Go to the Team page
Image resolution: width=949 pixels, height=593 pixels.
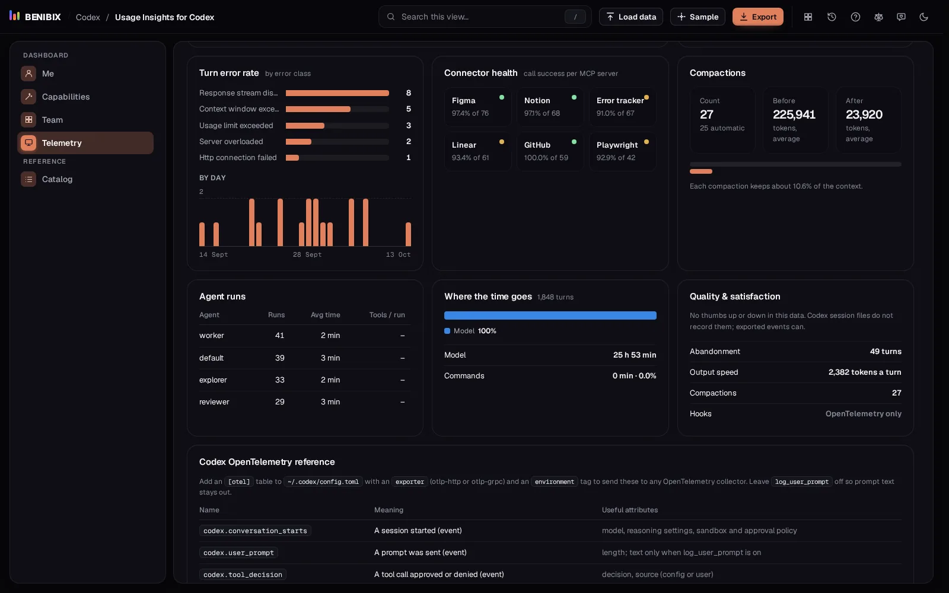(85, 120)
